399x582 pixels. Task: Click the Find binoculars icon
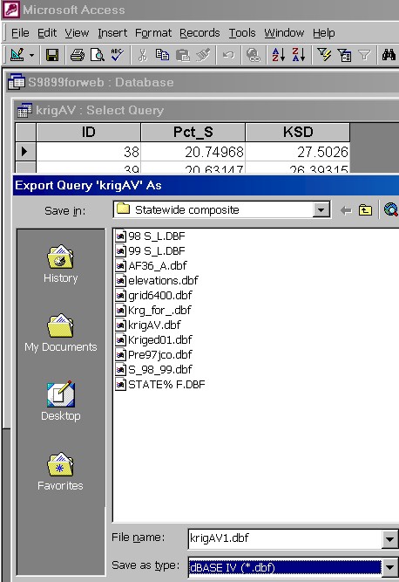click(389, 55)
